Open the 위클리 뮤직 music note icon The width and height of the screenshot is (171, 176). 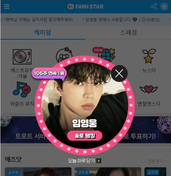tap(21, 90)
